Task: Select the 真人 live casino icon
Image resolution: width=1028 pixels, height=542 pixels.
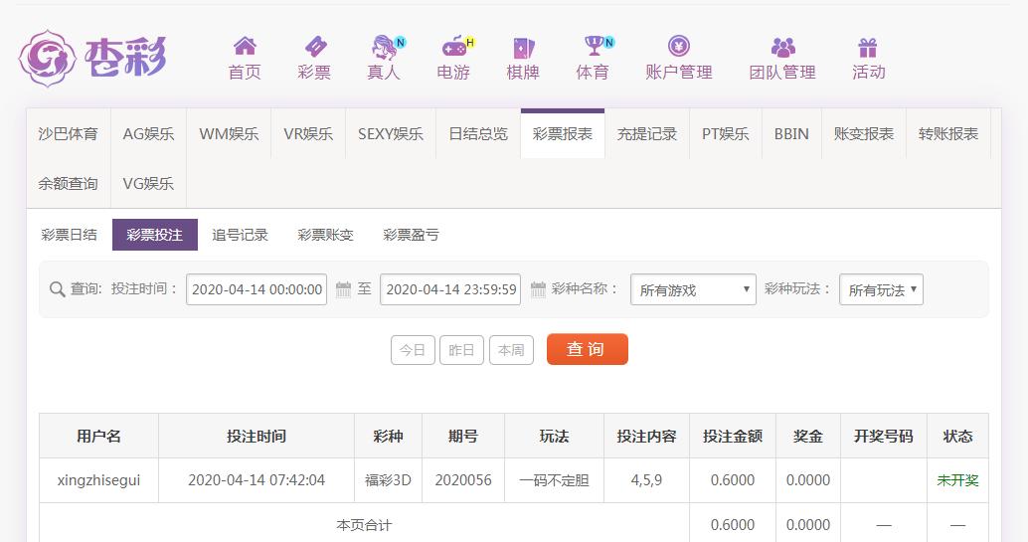Action: pos(384,47)
